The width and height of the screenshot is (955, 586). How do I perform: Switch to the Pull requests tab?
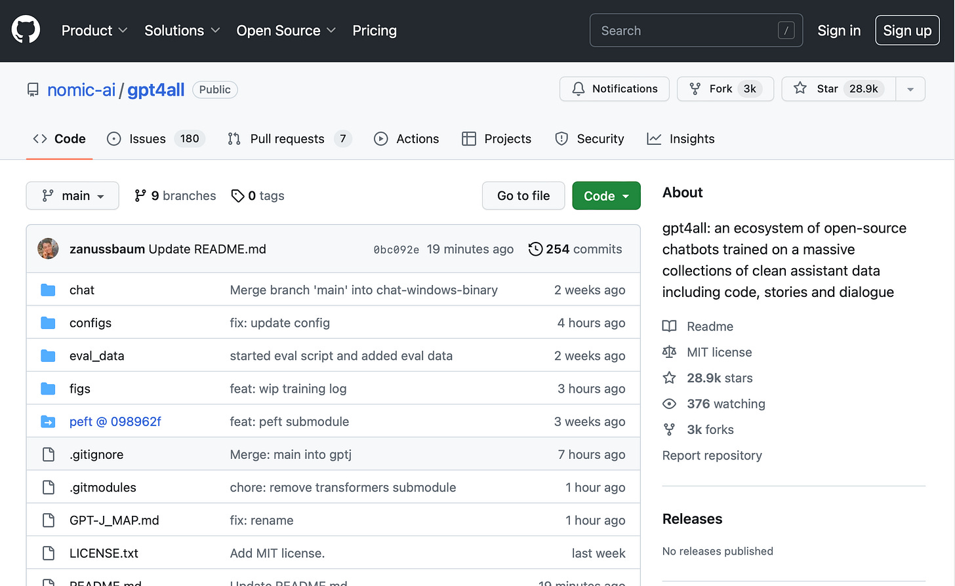click(x=289, y=139)
